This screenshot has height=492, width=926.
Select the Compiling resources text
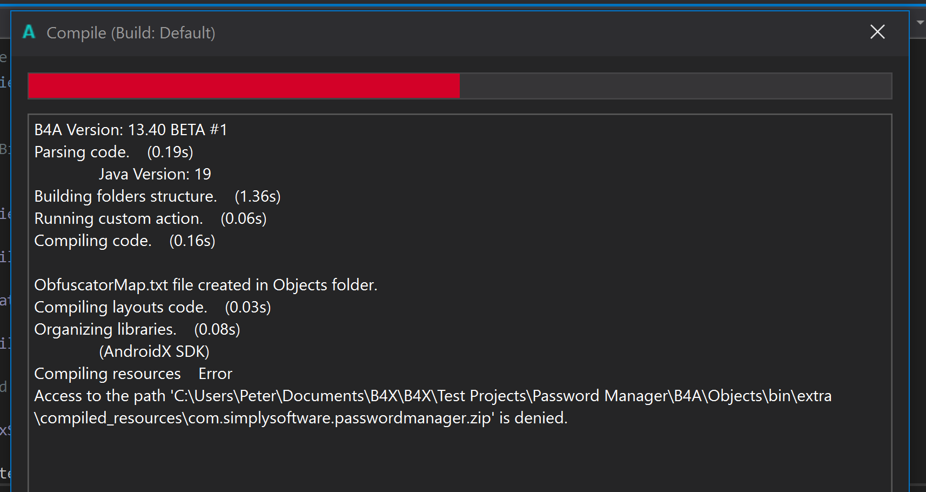click(108, 374)
